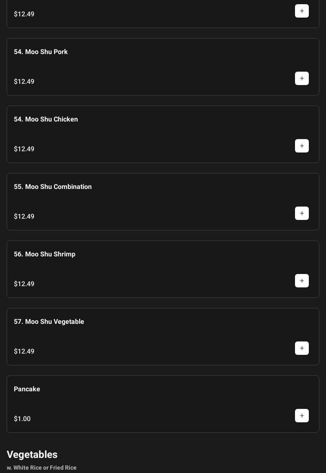View the "57. Moo Shu Vegetable" item
This screenshot has height=473, width=326.
point(49,322)
